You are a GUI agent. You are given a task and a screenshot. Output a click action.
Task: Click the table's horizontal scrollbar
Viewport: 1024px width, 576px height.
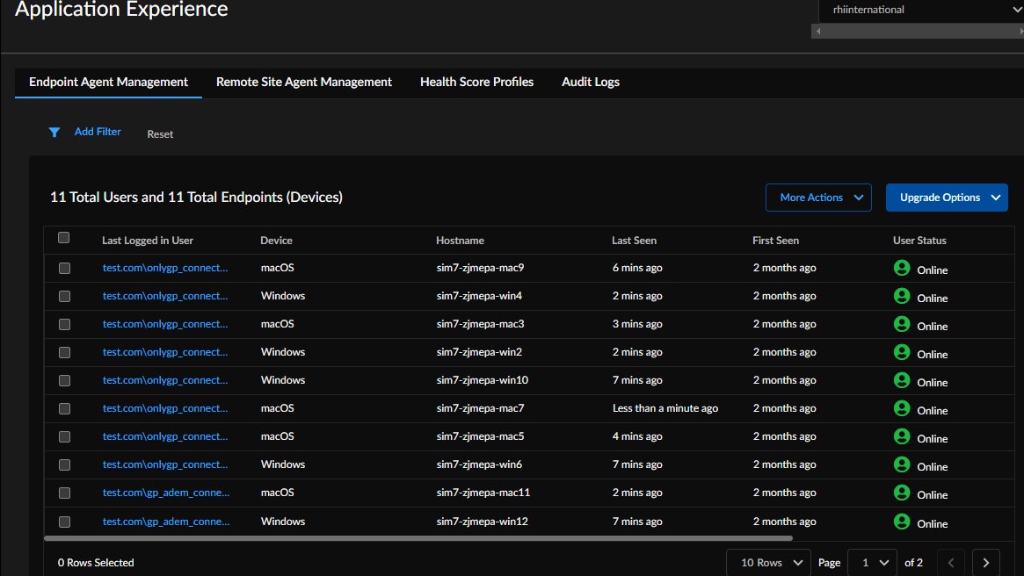pyautogui.click(x=418, y=538)
